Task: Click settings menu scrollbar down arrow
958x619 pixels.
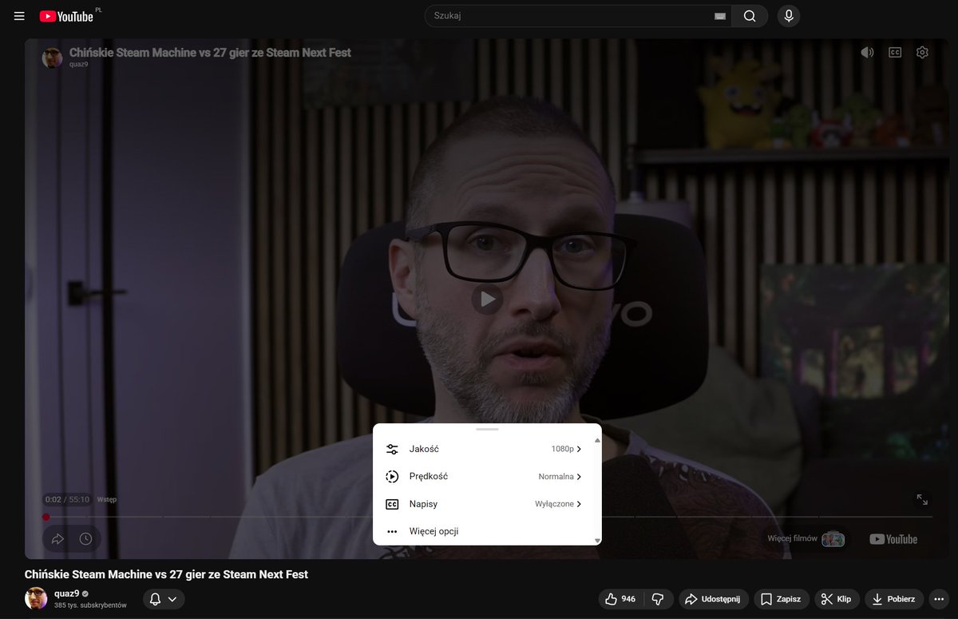Action: tap(597, 541)
